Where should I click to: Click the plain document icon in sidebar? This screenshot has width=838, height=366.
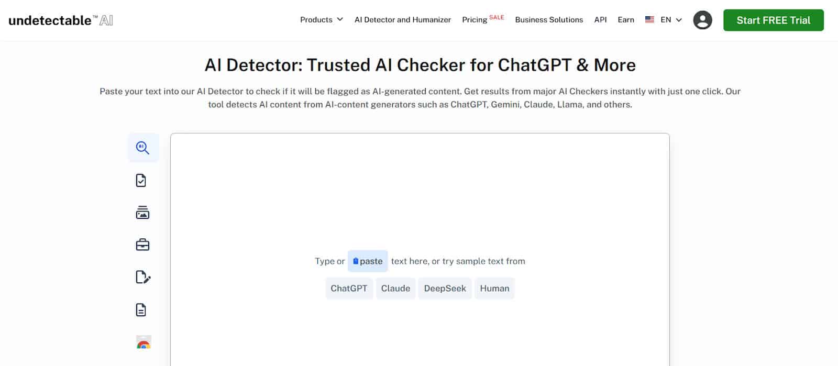pyautogui.click(x=142, y=309)
